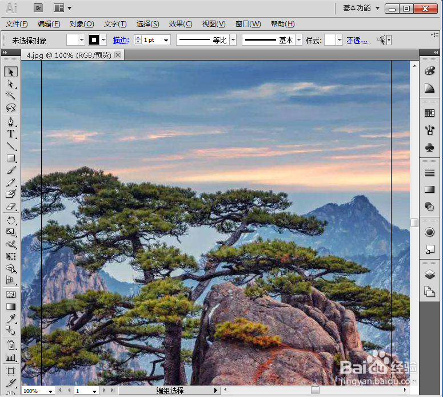443x397 pixels.
Task: Select the Symbol Sprayer tool
Action: (x=11, y=346)
